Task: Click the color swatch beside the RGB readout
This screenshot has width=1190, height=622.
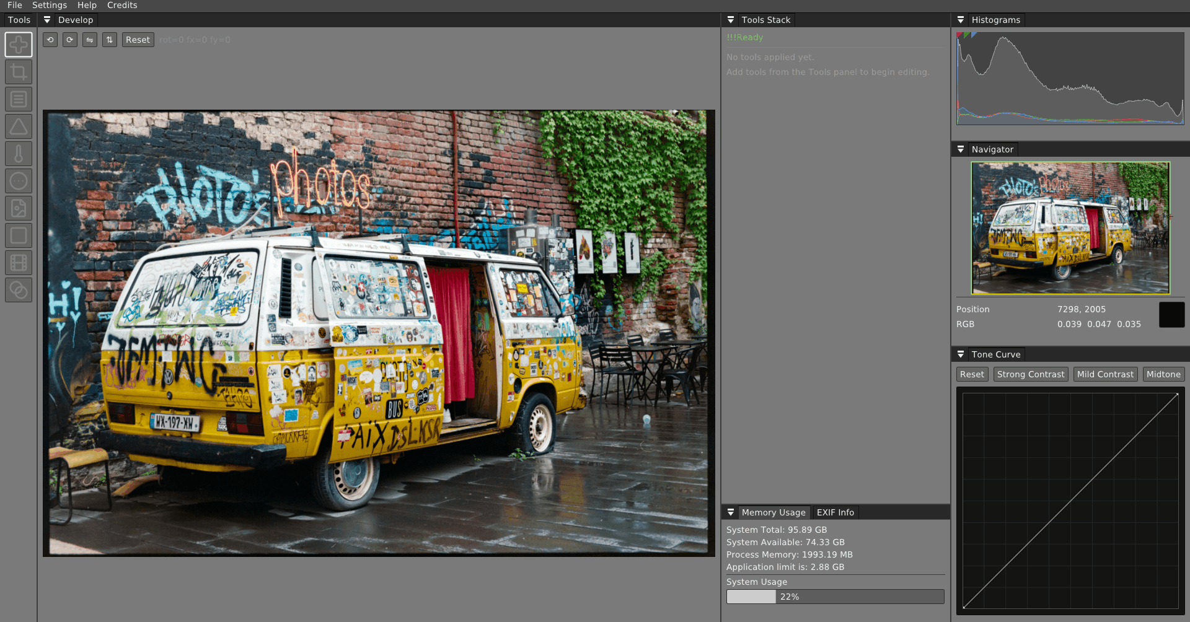Action: [x=1172, y=315]
